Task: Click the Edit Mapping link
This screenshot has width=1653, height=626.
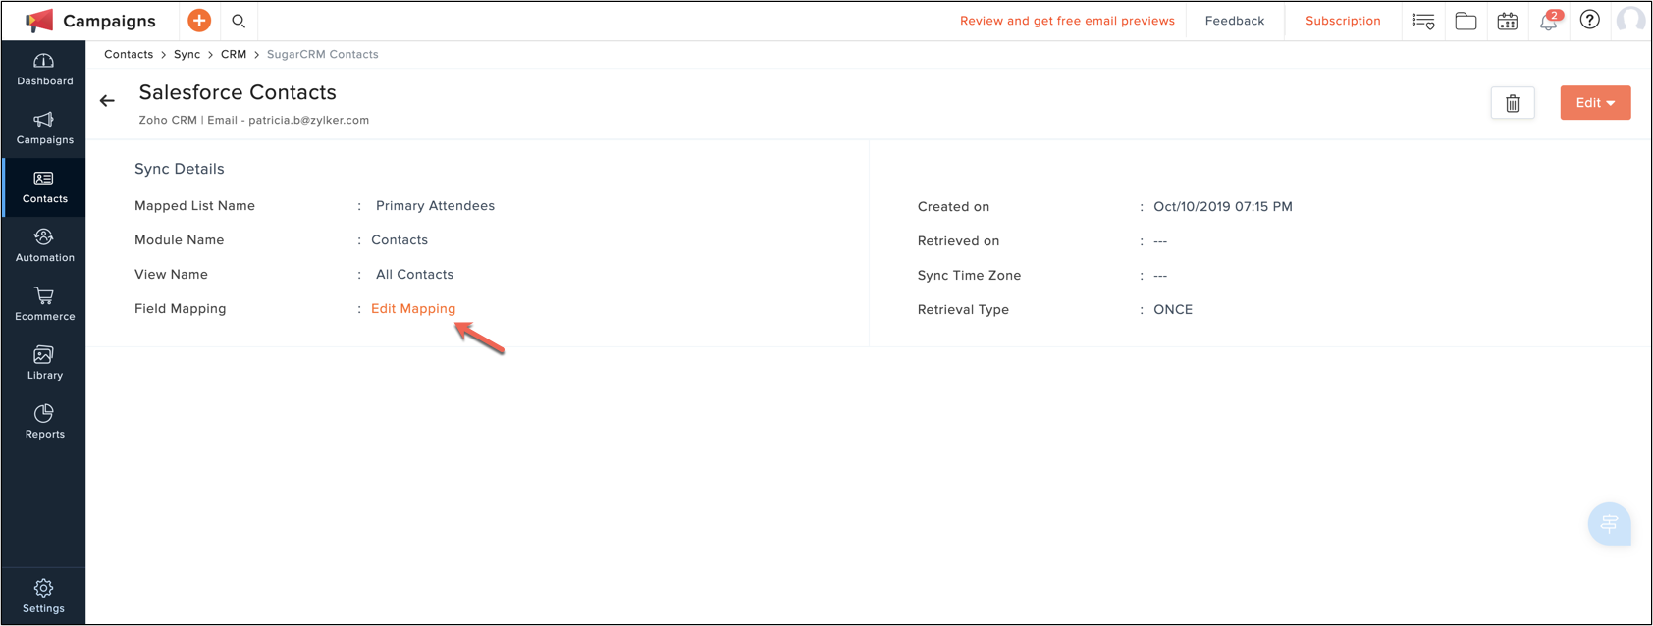Action: pyautogui.click(x=413, y=308)
